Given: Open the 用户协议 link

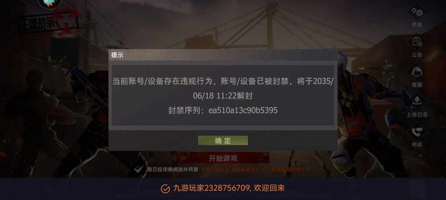Looking at the screenshot, I should point(215,169).
